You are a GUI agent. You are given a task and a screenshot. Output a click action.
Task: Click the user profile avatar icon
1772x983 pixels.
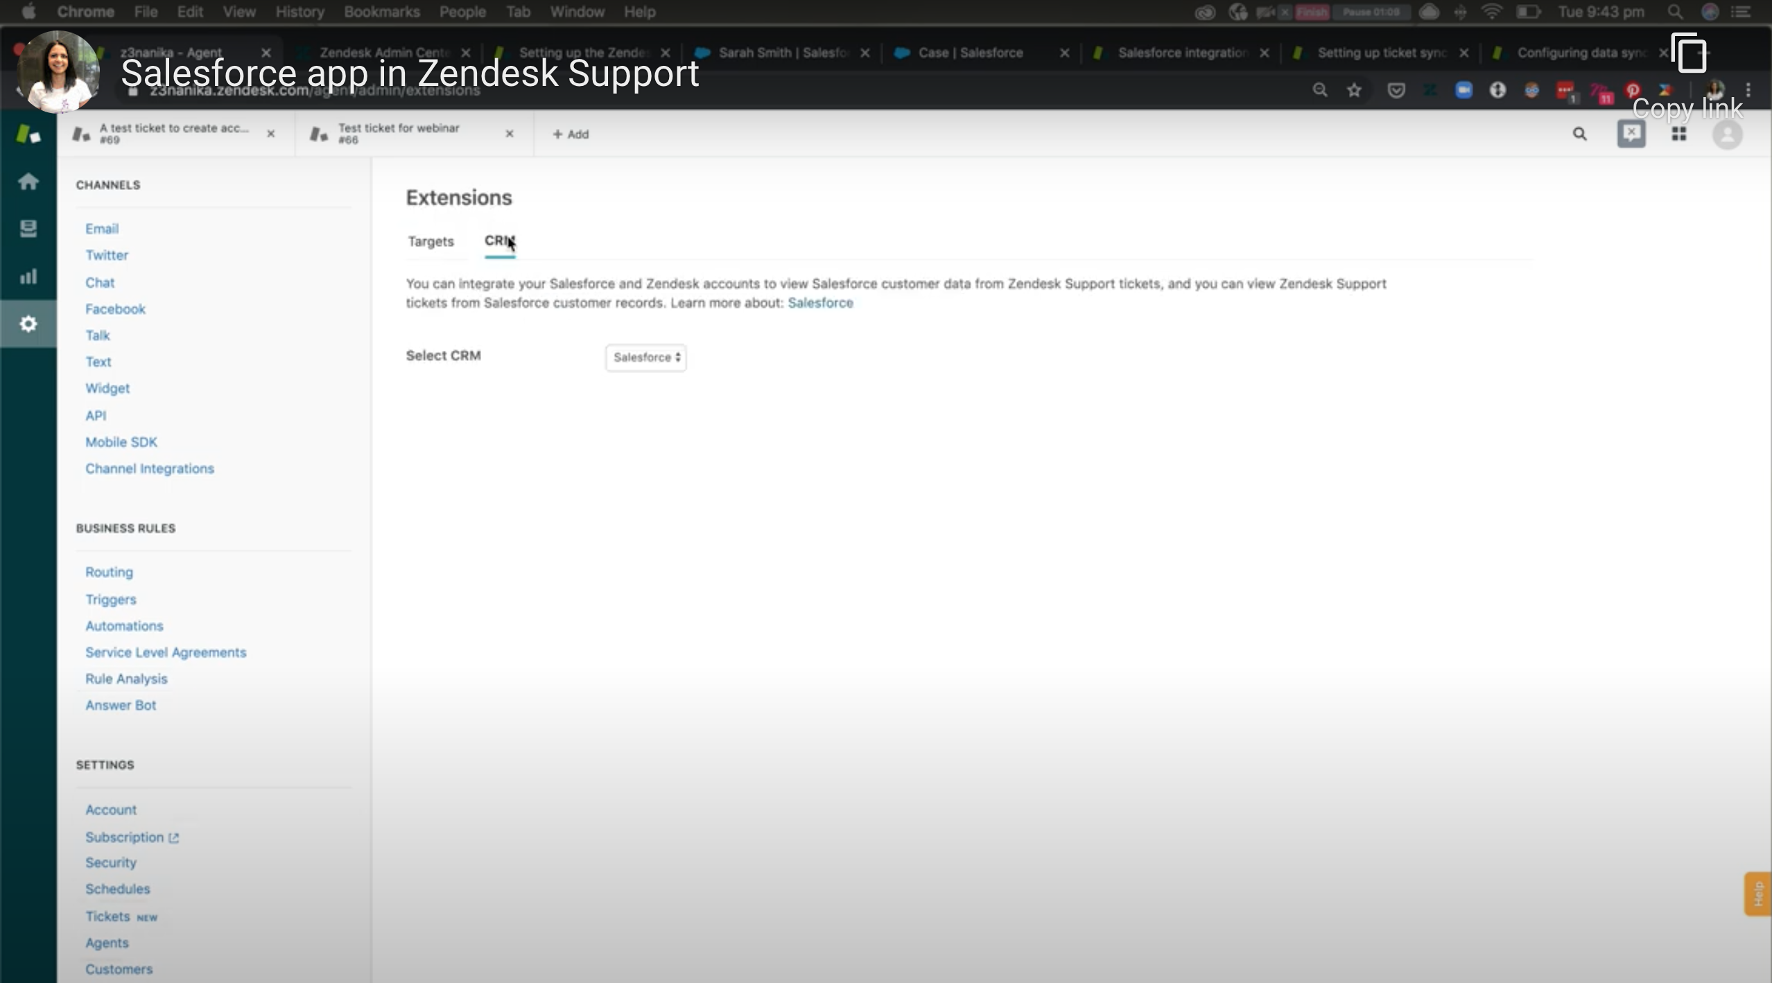coord(1727,134)
